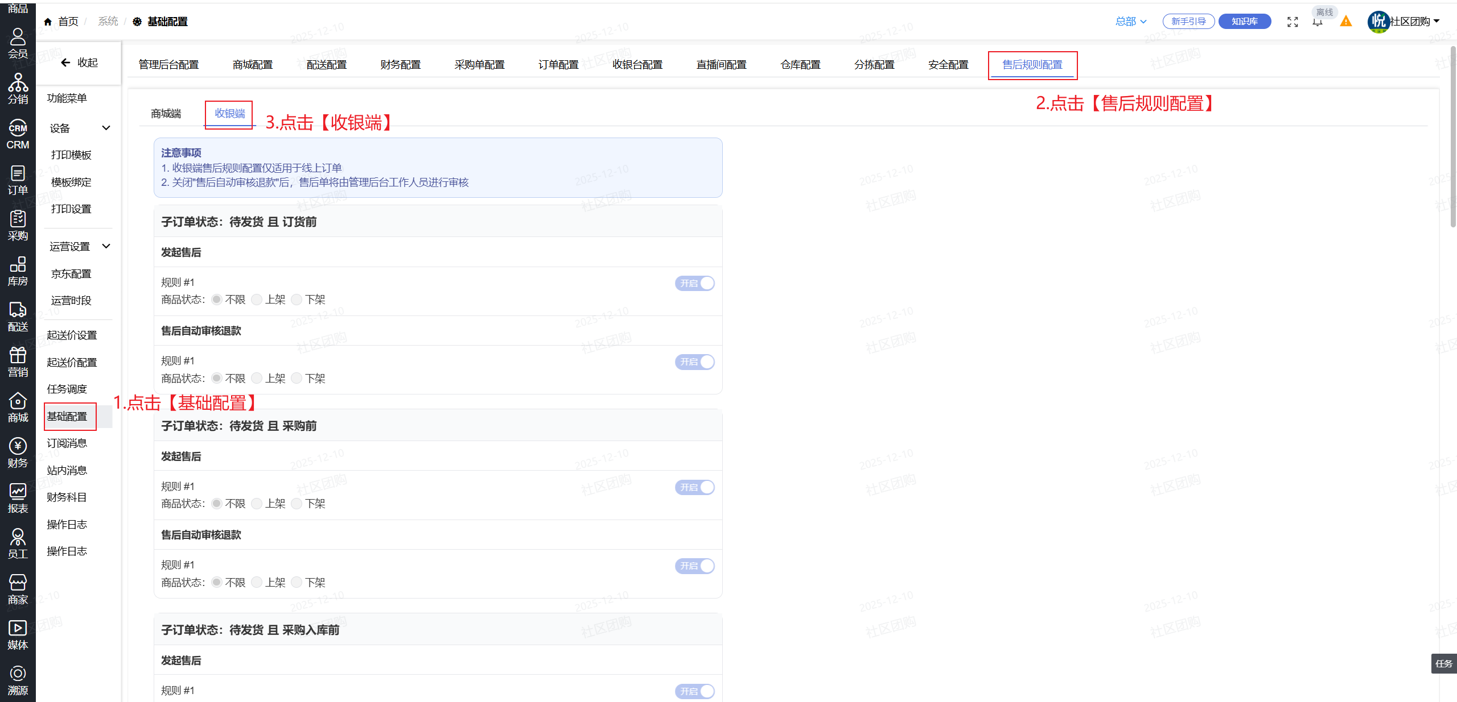1457x702 pixels.
Task: Click the 知识库 button
Action: (1244, 22)
